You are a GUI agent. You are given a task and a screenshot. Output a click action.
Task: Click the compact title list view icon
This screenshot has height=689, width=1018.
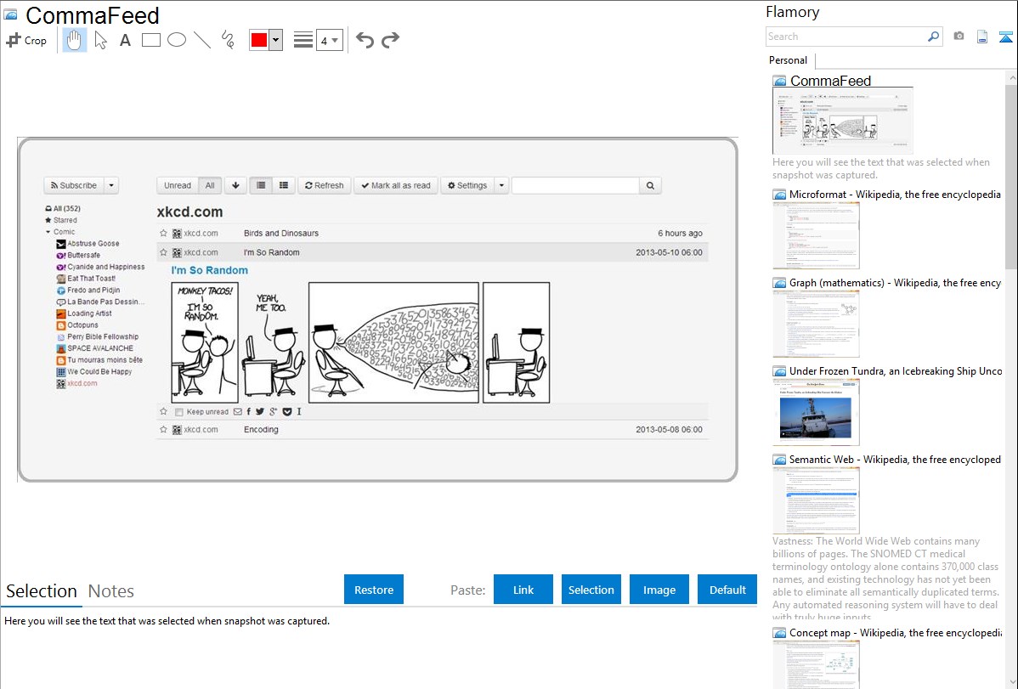pyautogui.click(x=261, y=185)
